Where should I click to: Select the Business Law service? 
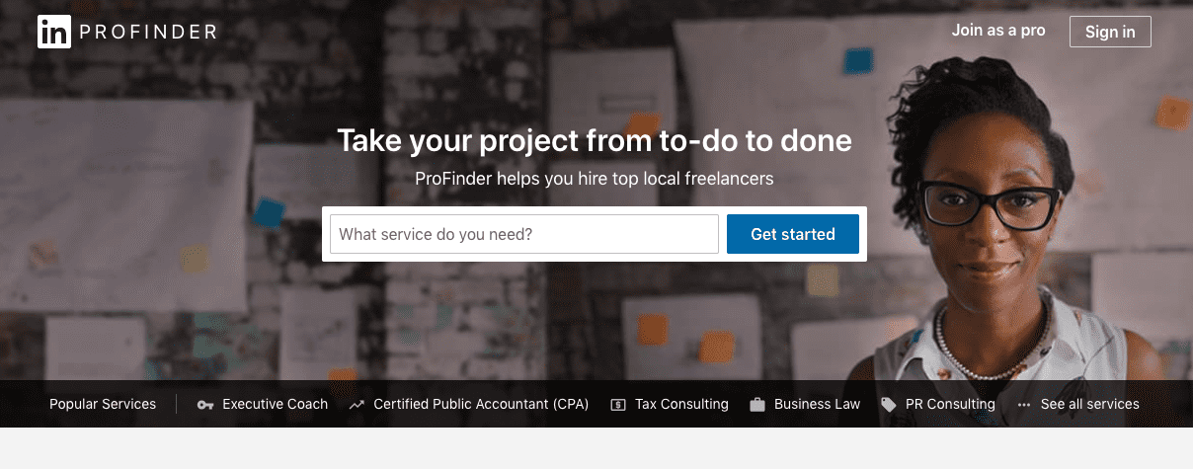pos(818,404)
